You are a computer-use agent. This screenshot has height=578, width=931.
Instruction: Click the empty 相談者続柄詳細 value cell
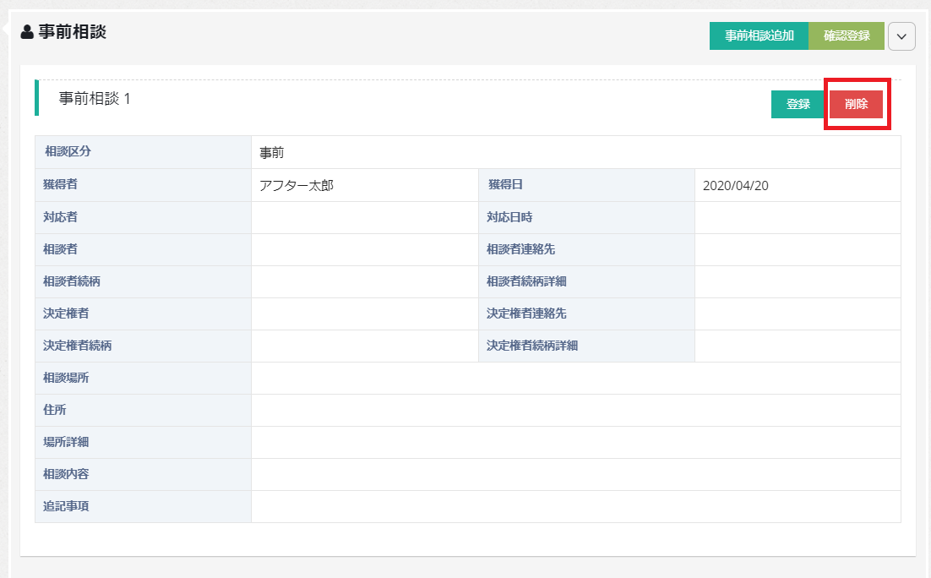798,281
